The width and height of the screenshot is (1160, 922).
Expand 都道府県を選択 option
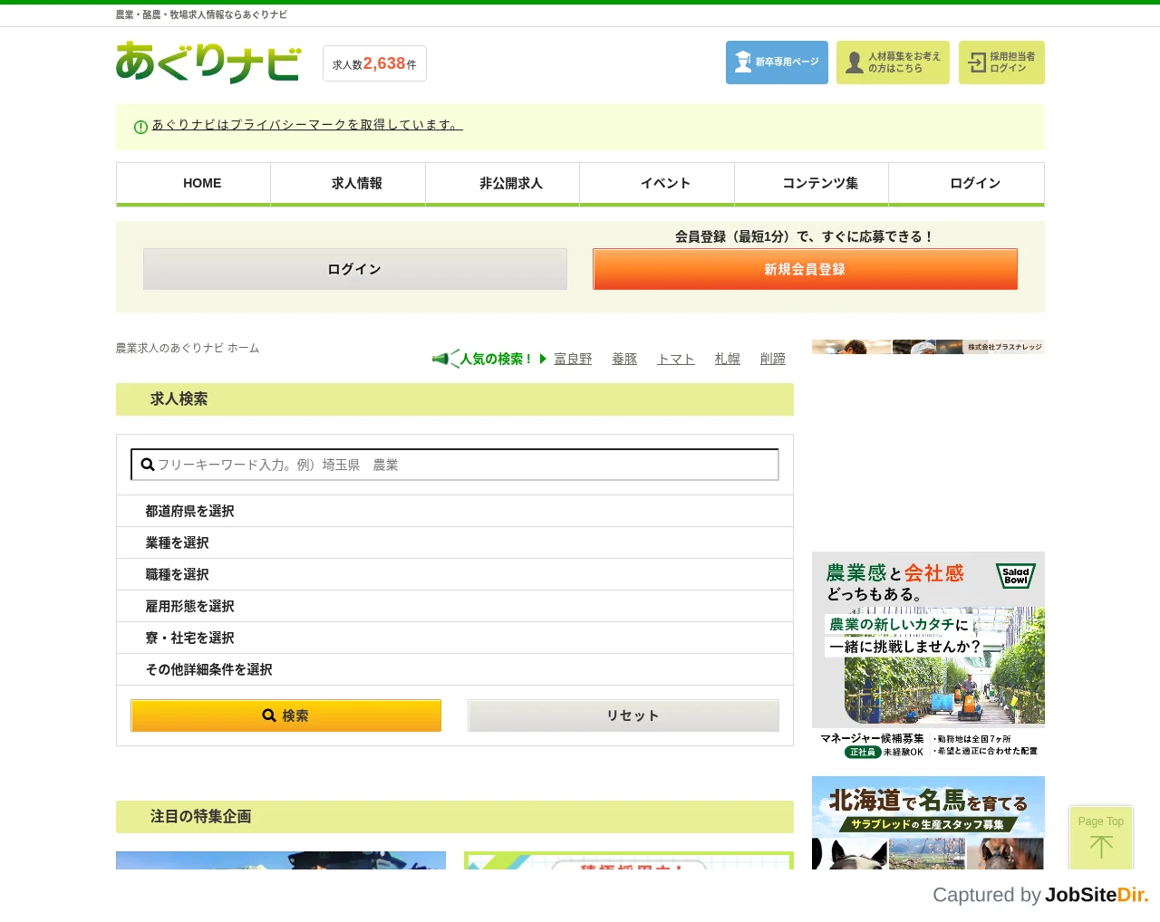[x=455, y=511]
